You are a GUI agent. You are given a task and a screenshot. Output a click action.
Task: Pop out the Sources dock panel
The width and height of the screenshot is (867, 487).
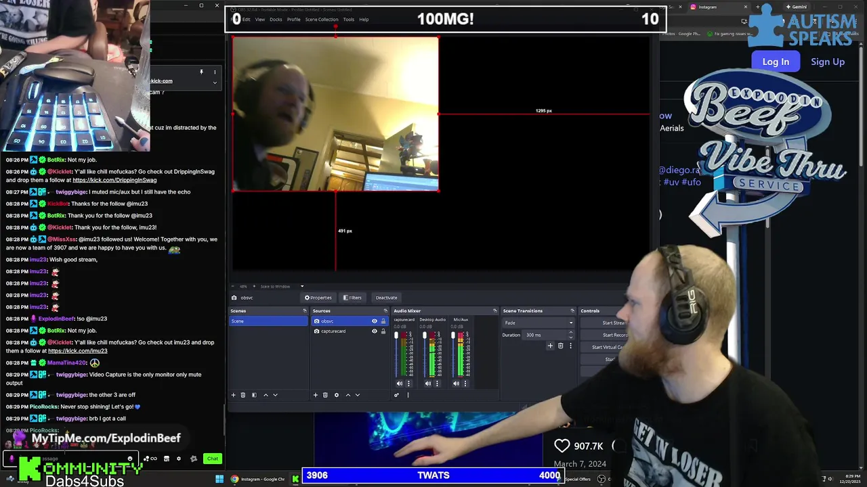385,311
